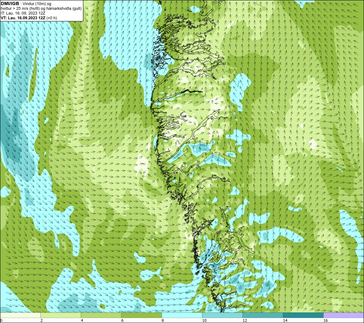Select the pale yellow 0–2 m/s legend swatch
Viewport: 364px width, 323px height.
(20, 315)
